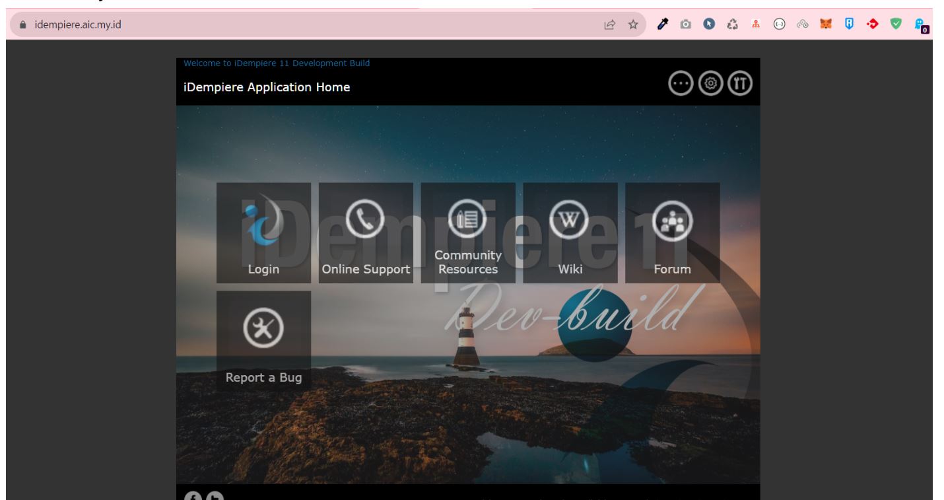Open the share icon next to the address bar

pos(609,24)
